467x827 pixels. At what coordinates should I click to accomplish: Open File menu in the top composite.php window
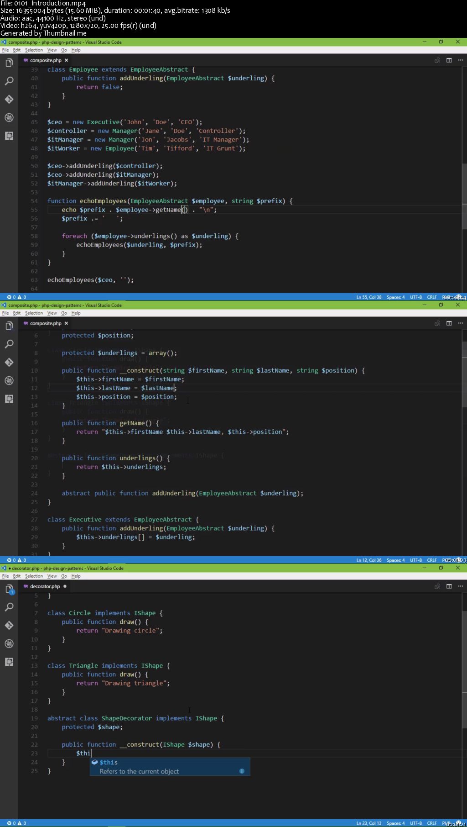(x=5, y=50)
